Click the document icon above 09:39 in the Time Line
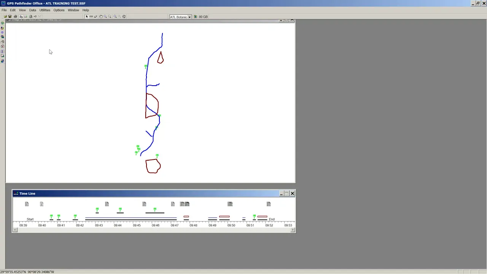 27,204
